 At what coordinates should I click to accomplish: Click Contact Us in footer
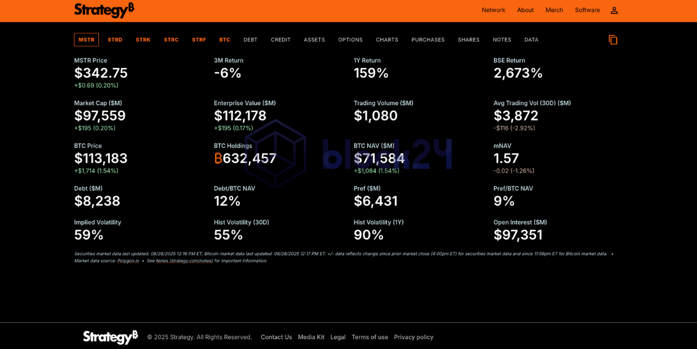click(276, 337)
